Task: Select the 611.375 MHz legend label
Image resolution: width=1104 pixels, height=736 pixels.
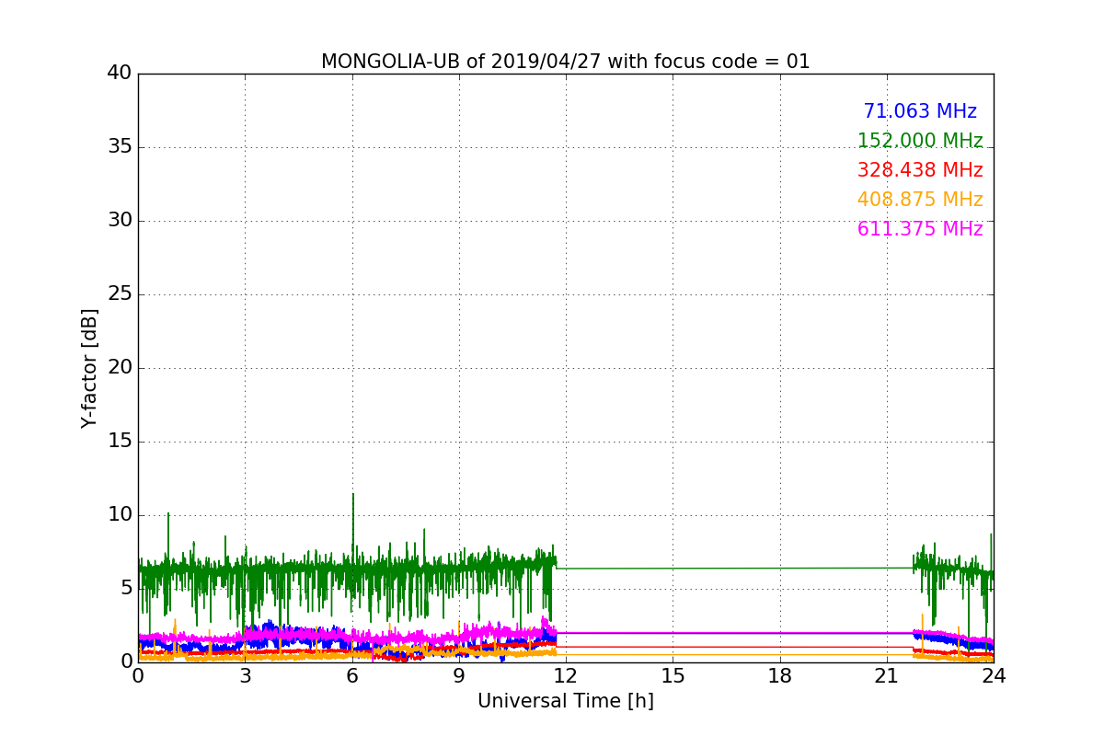Action: pos(920,229)
